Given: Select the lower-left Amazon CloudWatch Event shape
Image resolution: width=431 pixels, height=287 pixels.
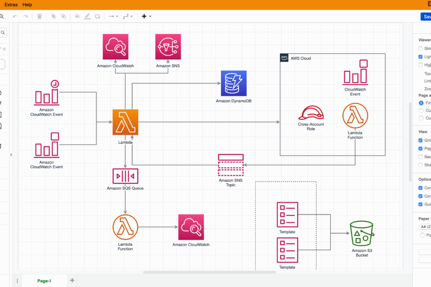Looking at the screenshot, I should 46,145.
